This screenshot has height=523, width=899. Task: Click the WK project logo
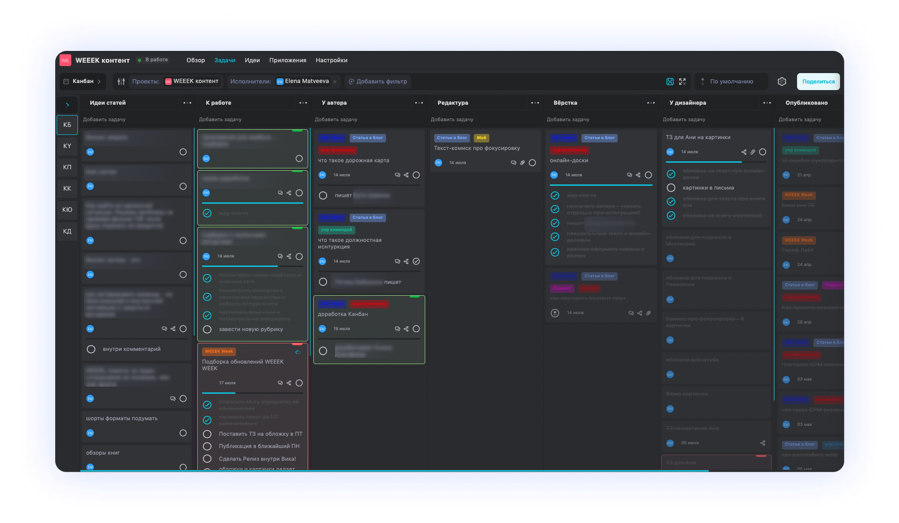coord(65,60)
